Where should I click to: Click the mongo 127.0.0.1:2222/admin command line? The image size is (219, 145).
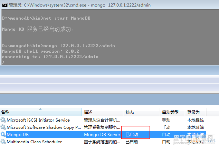pos(58,46)
